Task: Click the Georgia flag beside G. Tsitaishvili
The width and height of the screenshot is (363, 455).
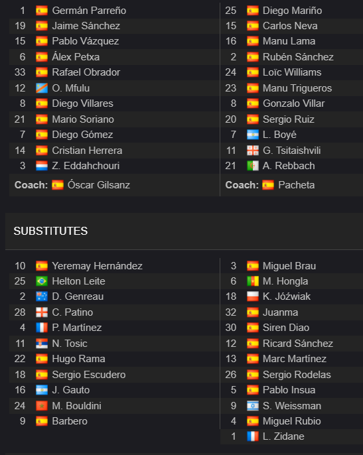Action: pyautogui.click(x=253, y=151)
